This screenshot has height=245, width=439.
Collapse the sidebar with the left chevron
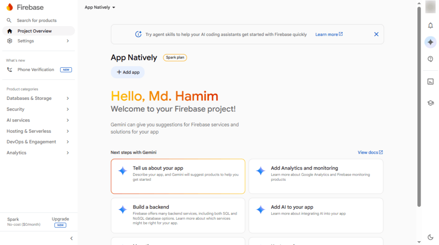coord(72,239)
